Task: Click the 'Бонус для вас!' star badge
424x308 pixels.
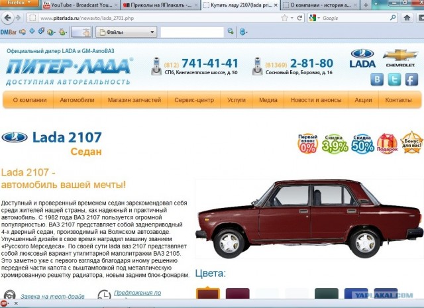Action: point(411,142)
